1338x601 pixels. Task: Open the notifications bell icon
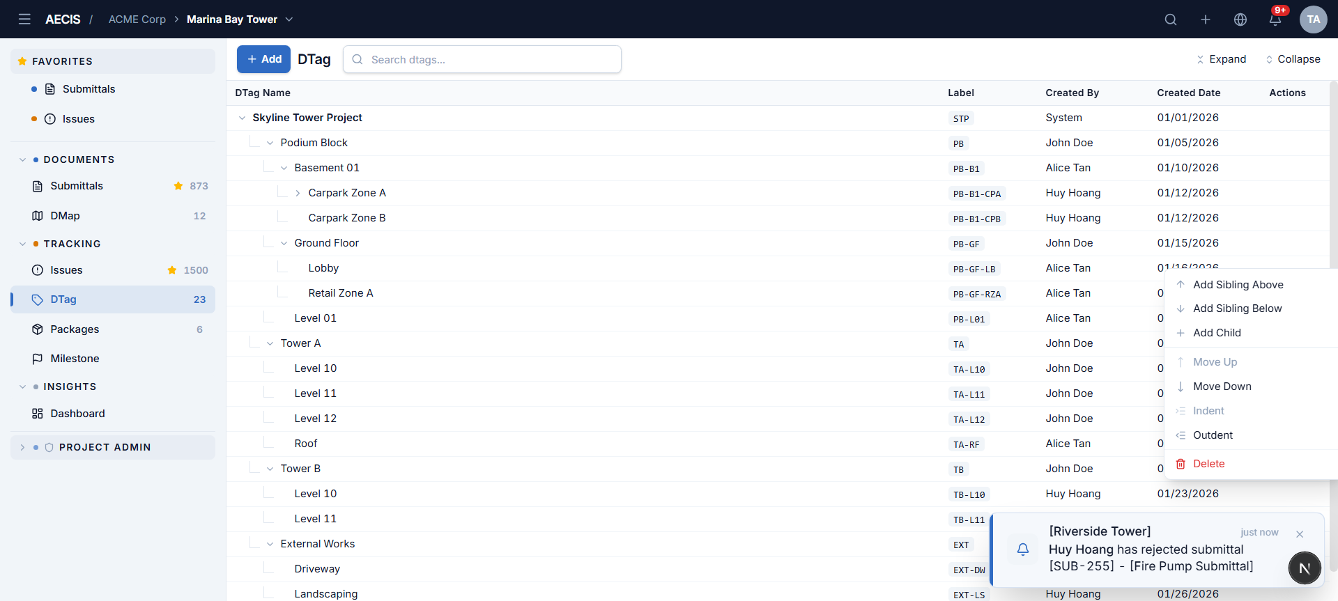point(1275,19)
